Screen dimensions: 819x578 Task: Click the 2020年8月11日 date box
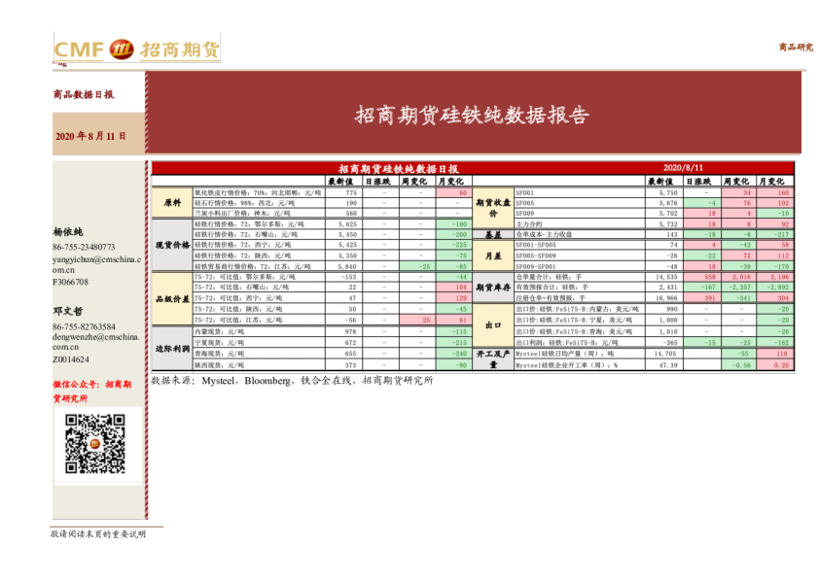[x=97, y=136]
